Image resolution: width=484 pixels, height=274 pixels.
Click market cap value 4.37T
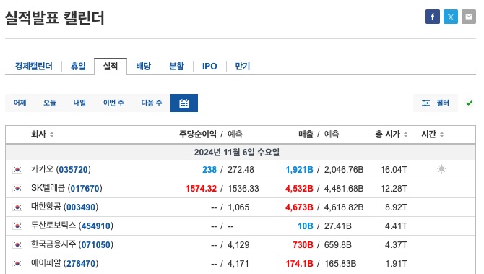point(396,245)
